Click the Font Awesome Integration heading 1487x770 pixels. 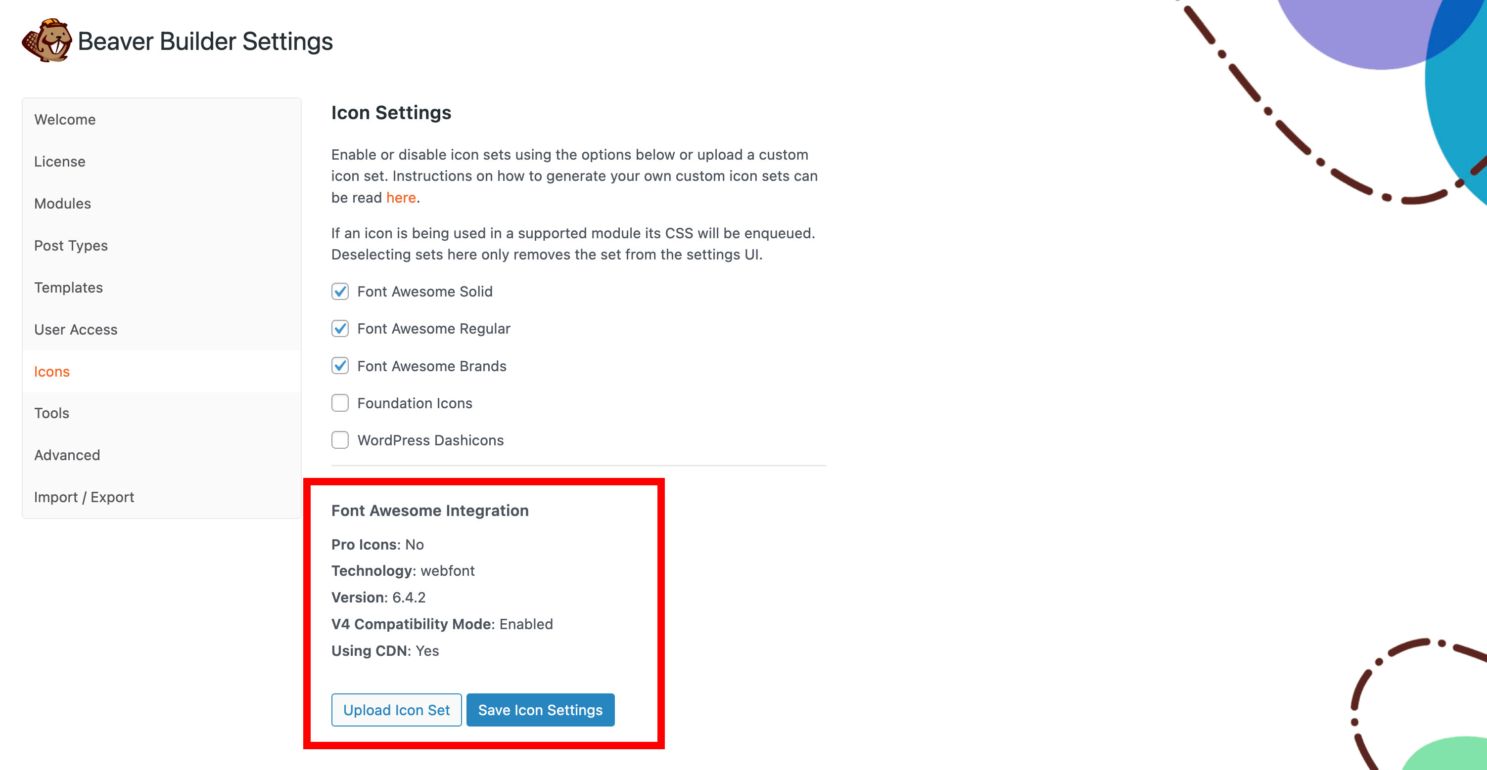point(429,510)
